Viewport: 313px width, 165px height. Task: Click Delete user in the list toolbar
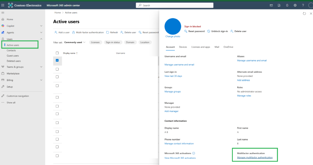pyautogui.click(x=128, y=32)
